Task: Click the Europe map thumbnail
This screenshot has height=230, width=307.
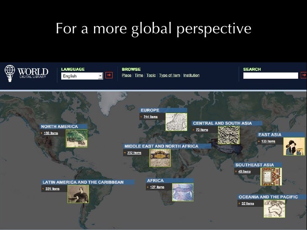Action: pos(176,122)
